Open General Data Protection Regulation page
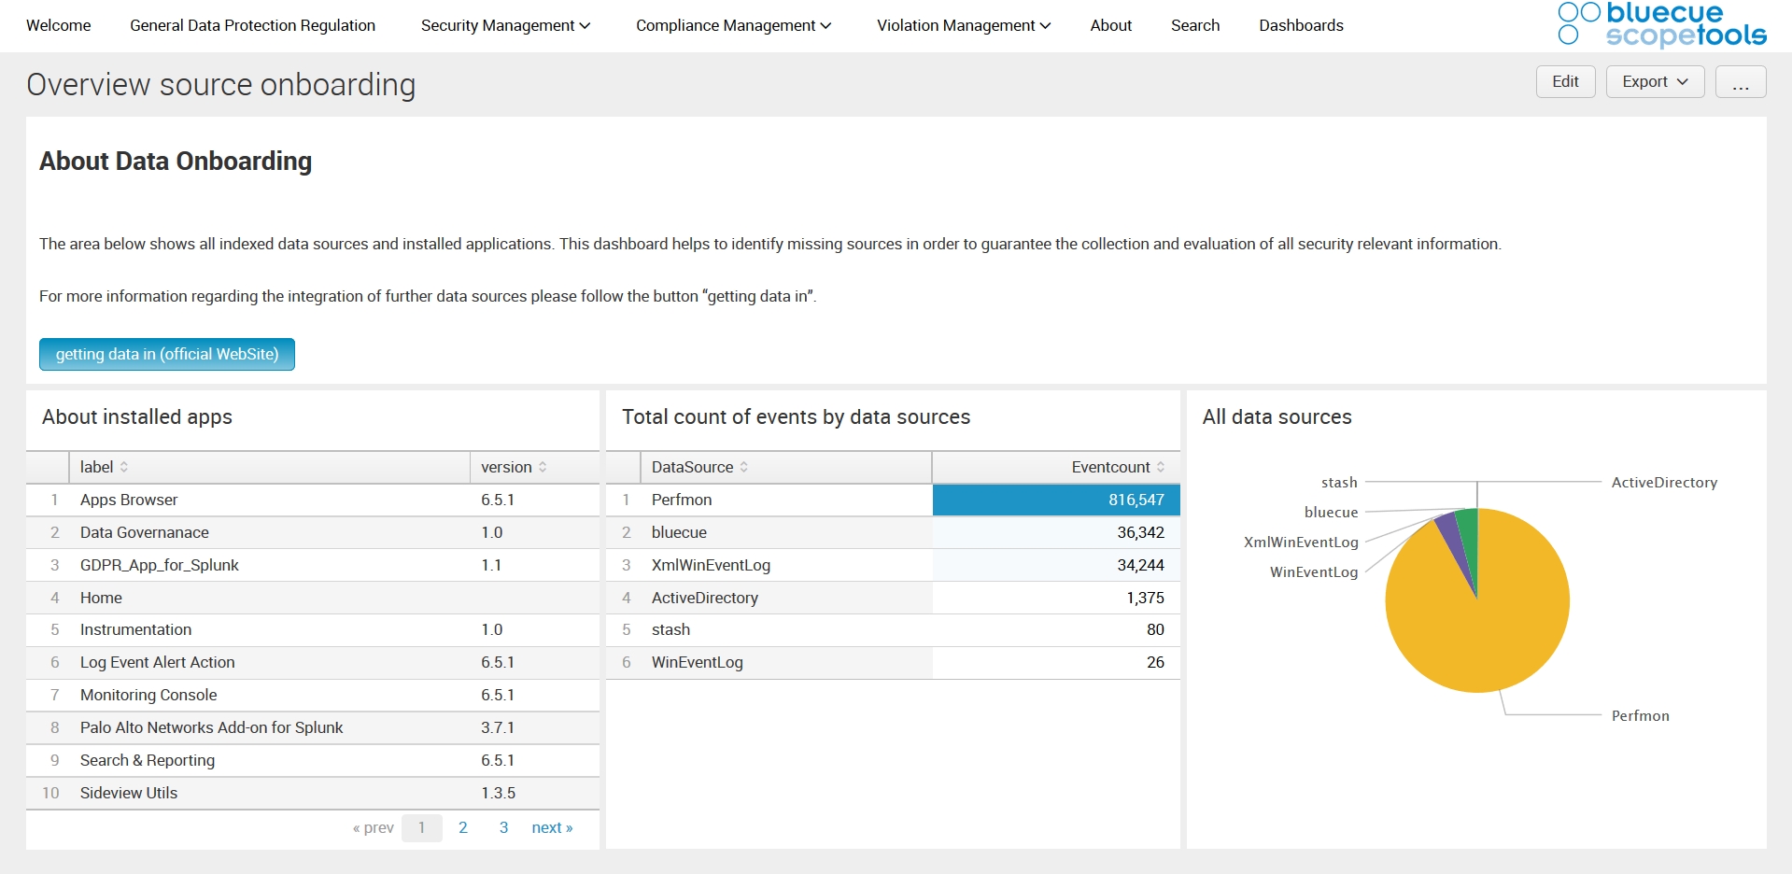The height and width of the screenshot is (874, 1792). pyautogui.click(x=252, y=25)
